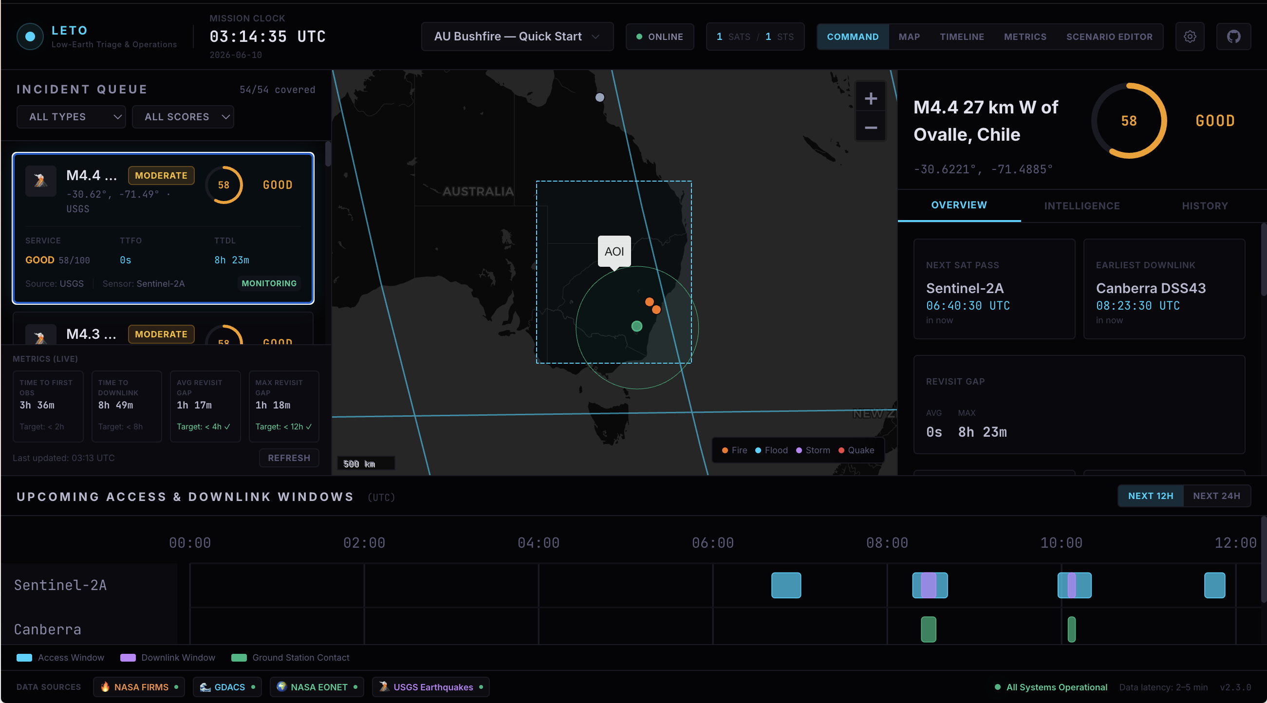
Task: Click the NASA EONET data source chip
Action: click(317, 687)
